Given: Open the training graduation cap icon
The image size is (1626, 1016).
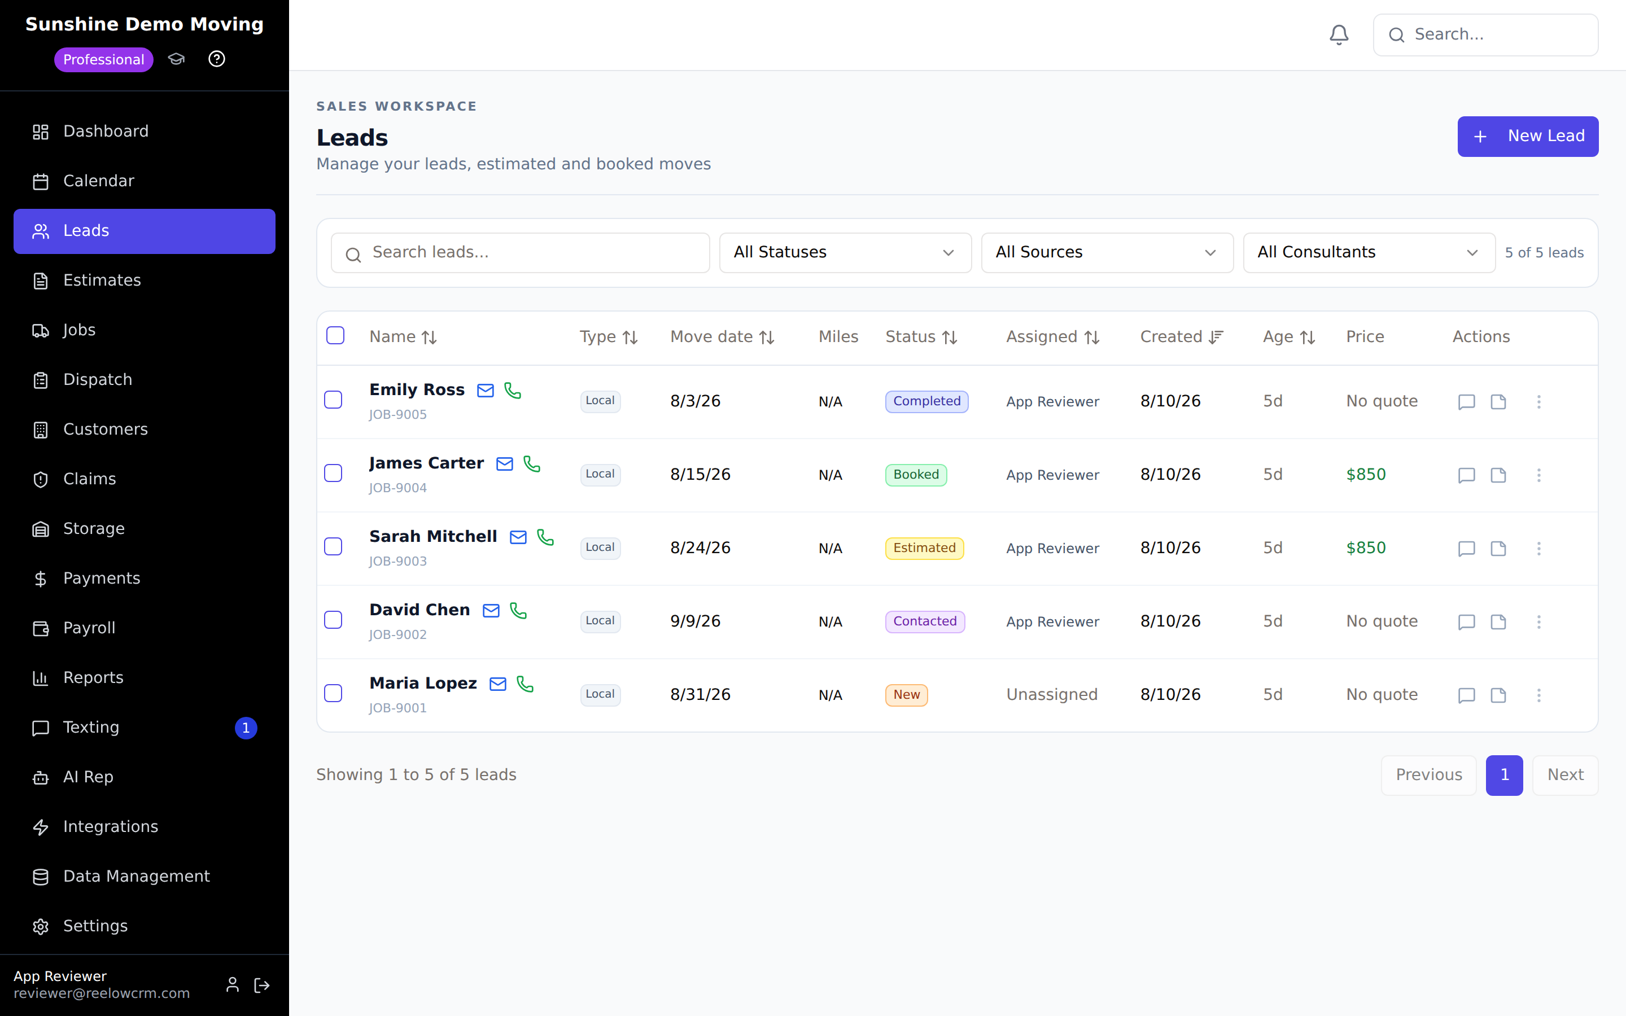Looking at the screenshot, I should click(176, 59).
